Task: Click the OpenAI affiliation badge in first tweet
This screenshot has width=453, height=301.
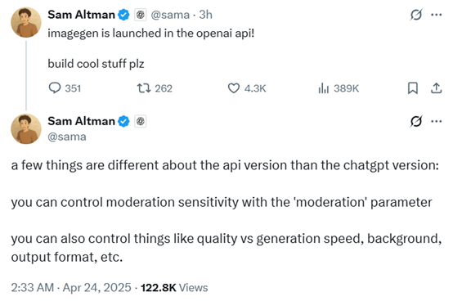Action: coord(141,15)
